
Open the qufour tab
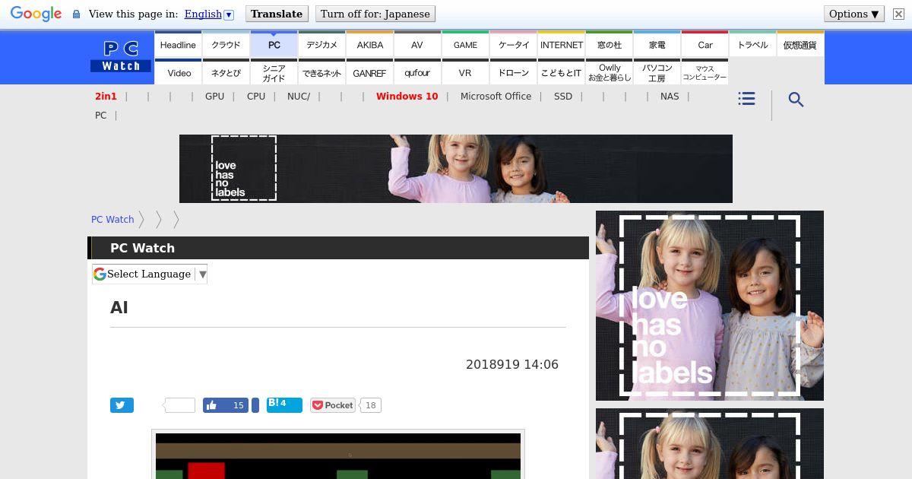pyautogui.click(x=417, y=73)
